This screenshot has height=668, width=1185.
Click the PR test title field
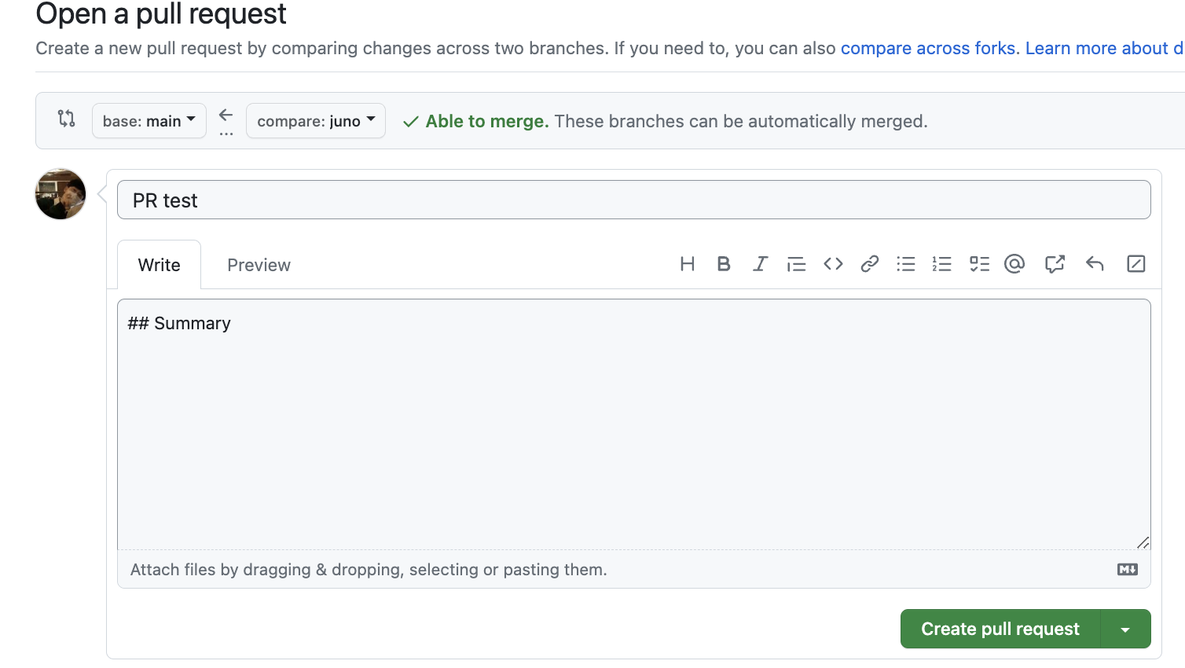633,200
